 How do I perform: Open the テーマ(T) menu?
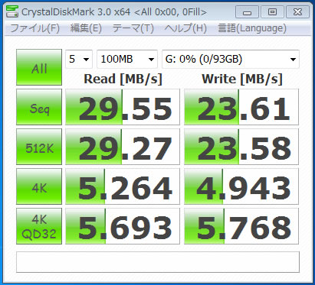[x=133, y=28]
